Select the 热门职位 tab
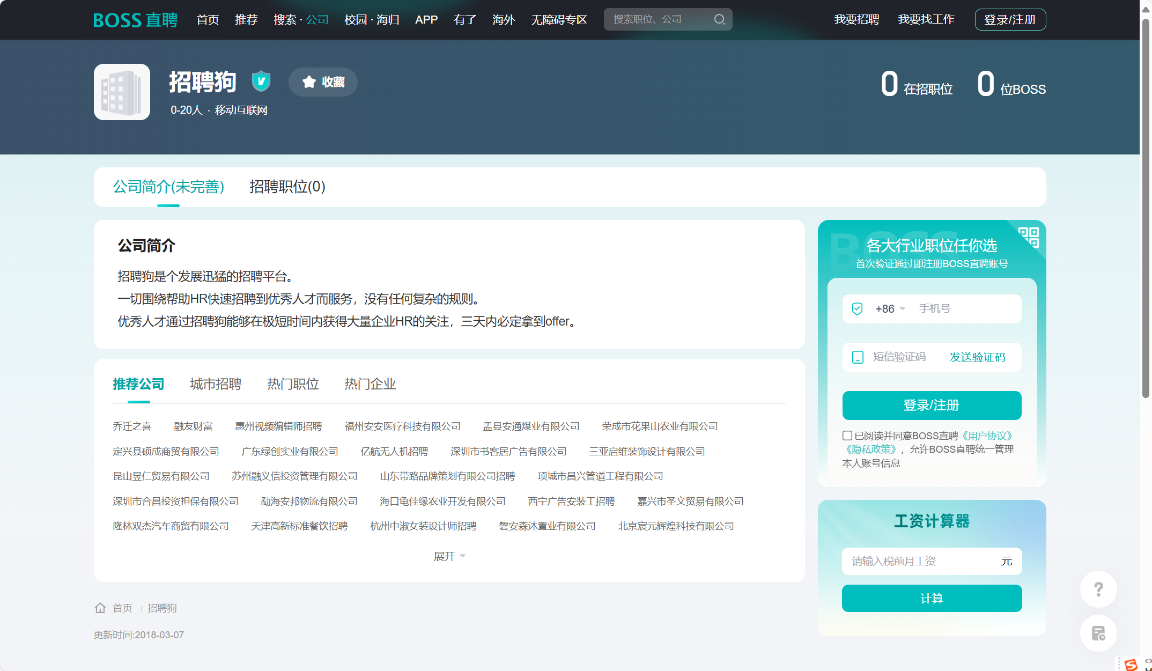The image size is (1152, 671). pyautogui.click(x=292, y=384)
